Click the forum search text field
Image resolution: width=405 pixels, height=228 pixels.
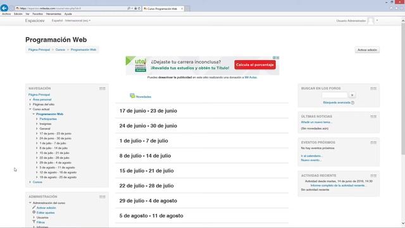335,95
